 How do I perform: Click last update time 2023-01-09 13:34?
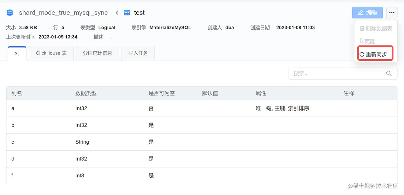point(58,37)
